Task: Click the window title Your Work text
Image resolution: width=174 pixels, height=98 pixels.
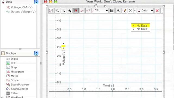Action: (111, 2)
